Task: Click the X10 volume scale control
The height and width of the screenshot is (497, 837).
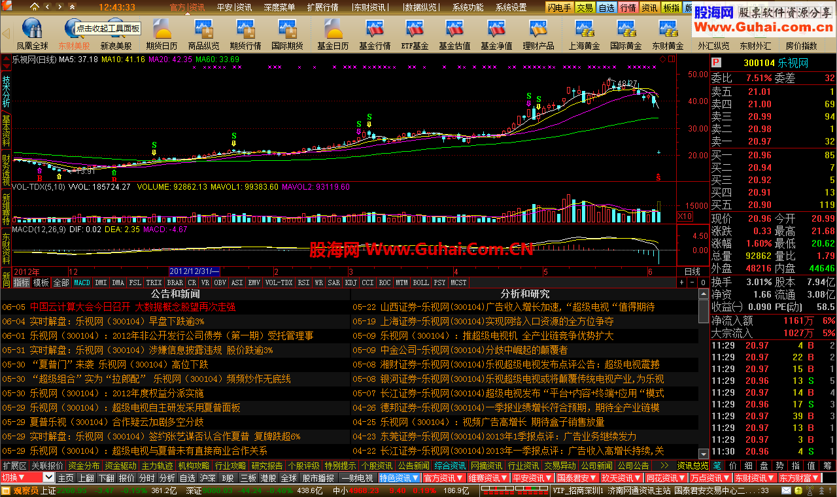Action: point(685,216)
